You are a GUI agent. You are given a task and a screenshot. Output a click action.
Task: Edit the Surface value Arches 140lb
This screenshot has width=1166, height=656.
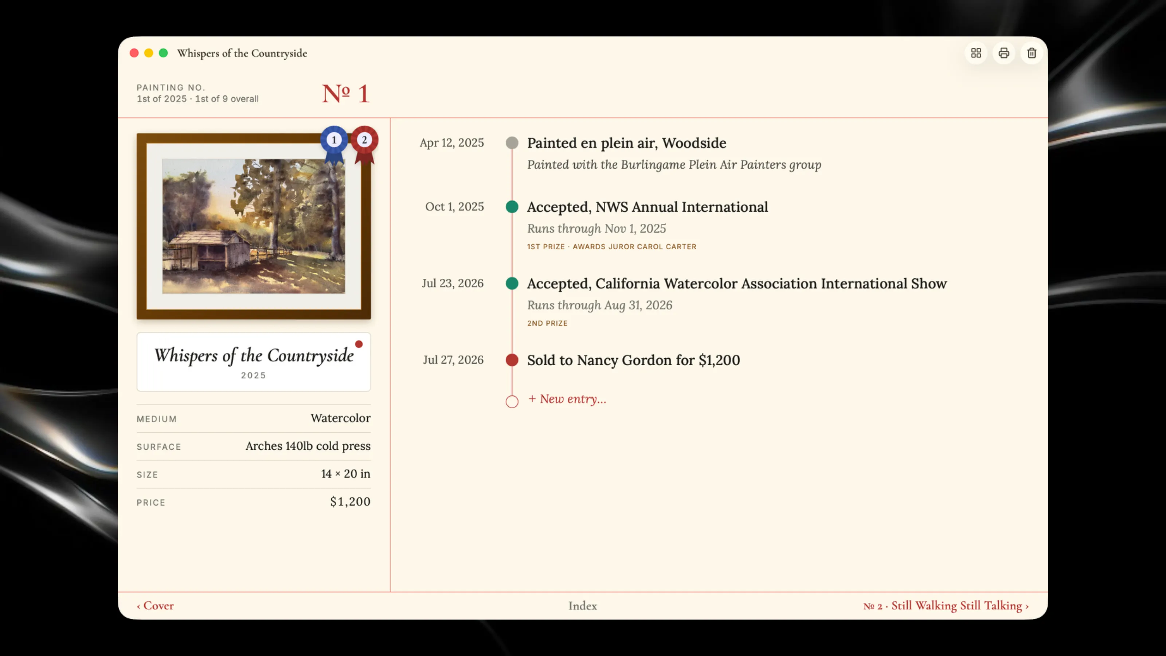pos(308,446)
